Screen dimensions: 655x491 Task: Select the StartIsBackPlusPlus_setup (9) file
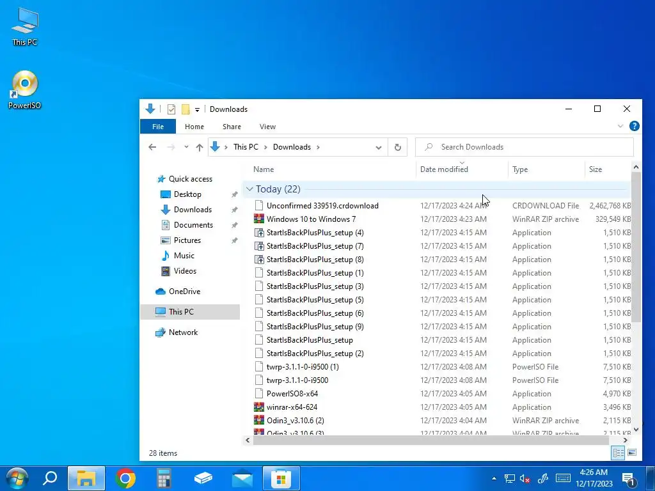click(315, 327)
